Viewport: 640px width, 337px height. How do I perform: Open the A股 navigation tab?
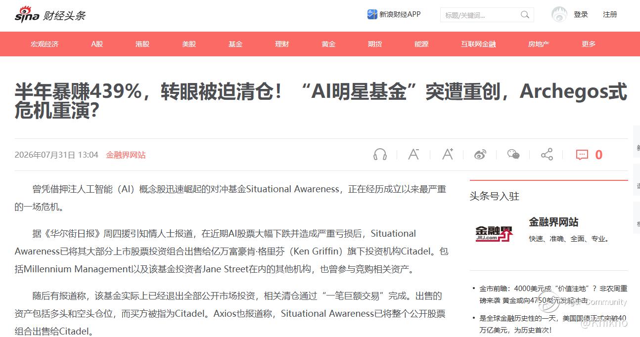pyautogui.click(x=97, y=44)
